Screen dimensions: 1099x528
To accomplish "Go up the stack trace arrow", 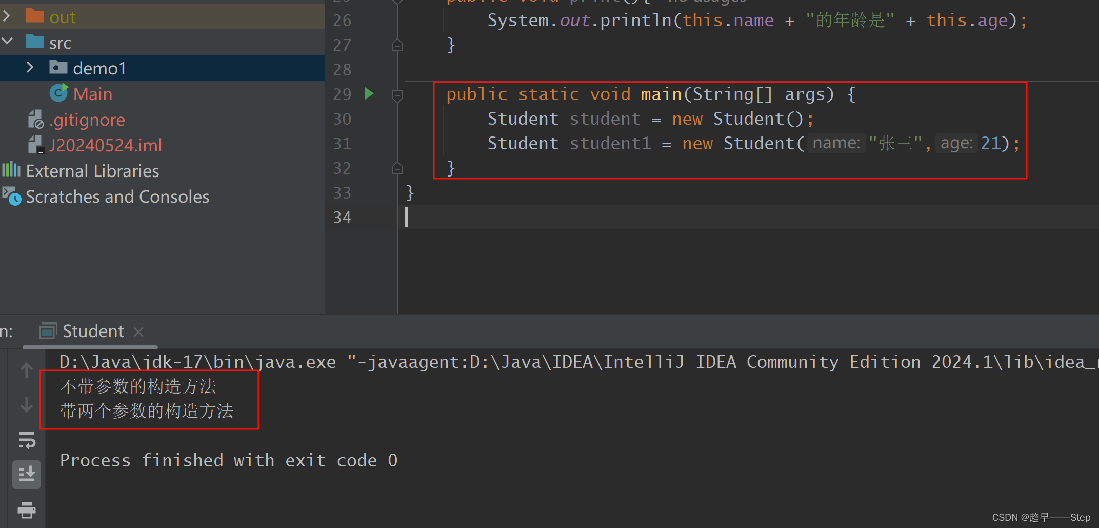I will (x=27, y=369).
